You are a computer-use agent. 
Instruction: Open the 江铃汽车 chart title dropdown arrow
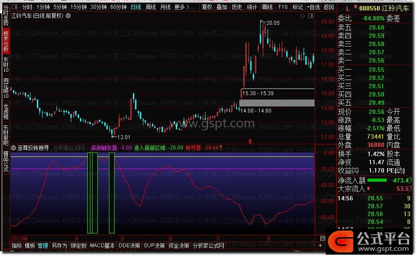coord(68,16)
